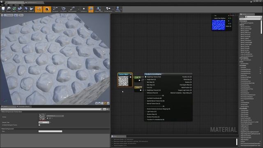Click the Parallax UVs output pin
Screen dimensions: 263x148
[x=191, y=77]
